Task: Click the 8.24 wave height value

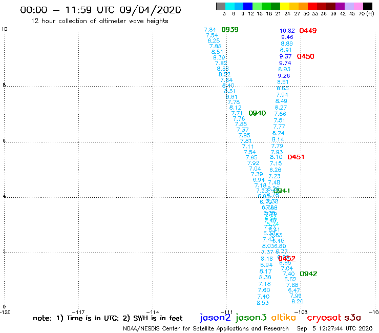Action: (279, 133)
